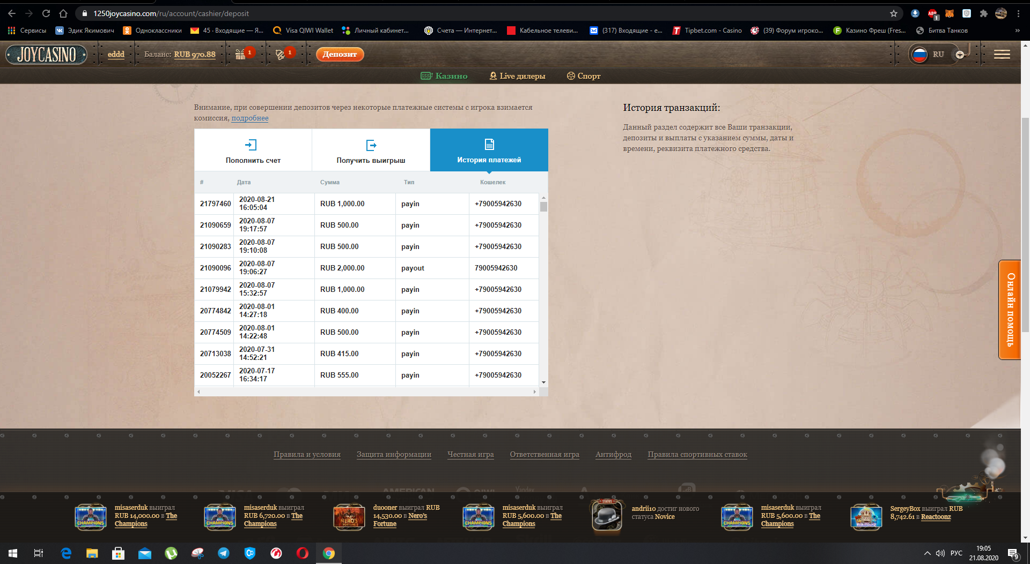Screen dimensions: 1030x564
Task: Open the browser profile avatar
Action: 1001,13
